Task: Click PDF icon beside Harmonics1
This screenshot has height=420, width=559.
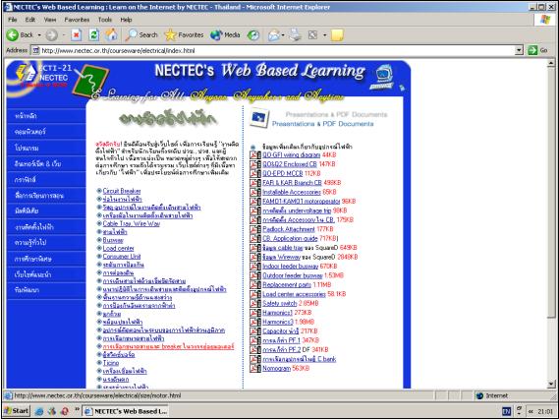Action: click(254, 313)
